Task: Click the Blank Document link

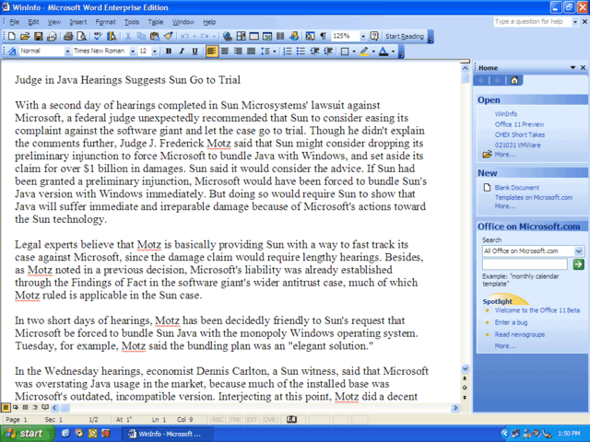Action: point(516,188)
